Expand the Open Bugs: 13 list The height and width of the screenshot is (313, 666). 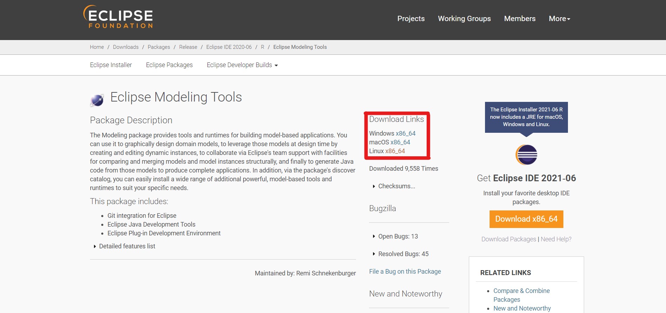click(x=395, y=236)
